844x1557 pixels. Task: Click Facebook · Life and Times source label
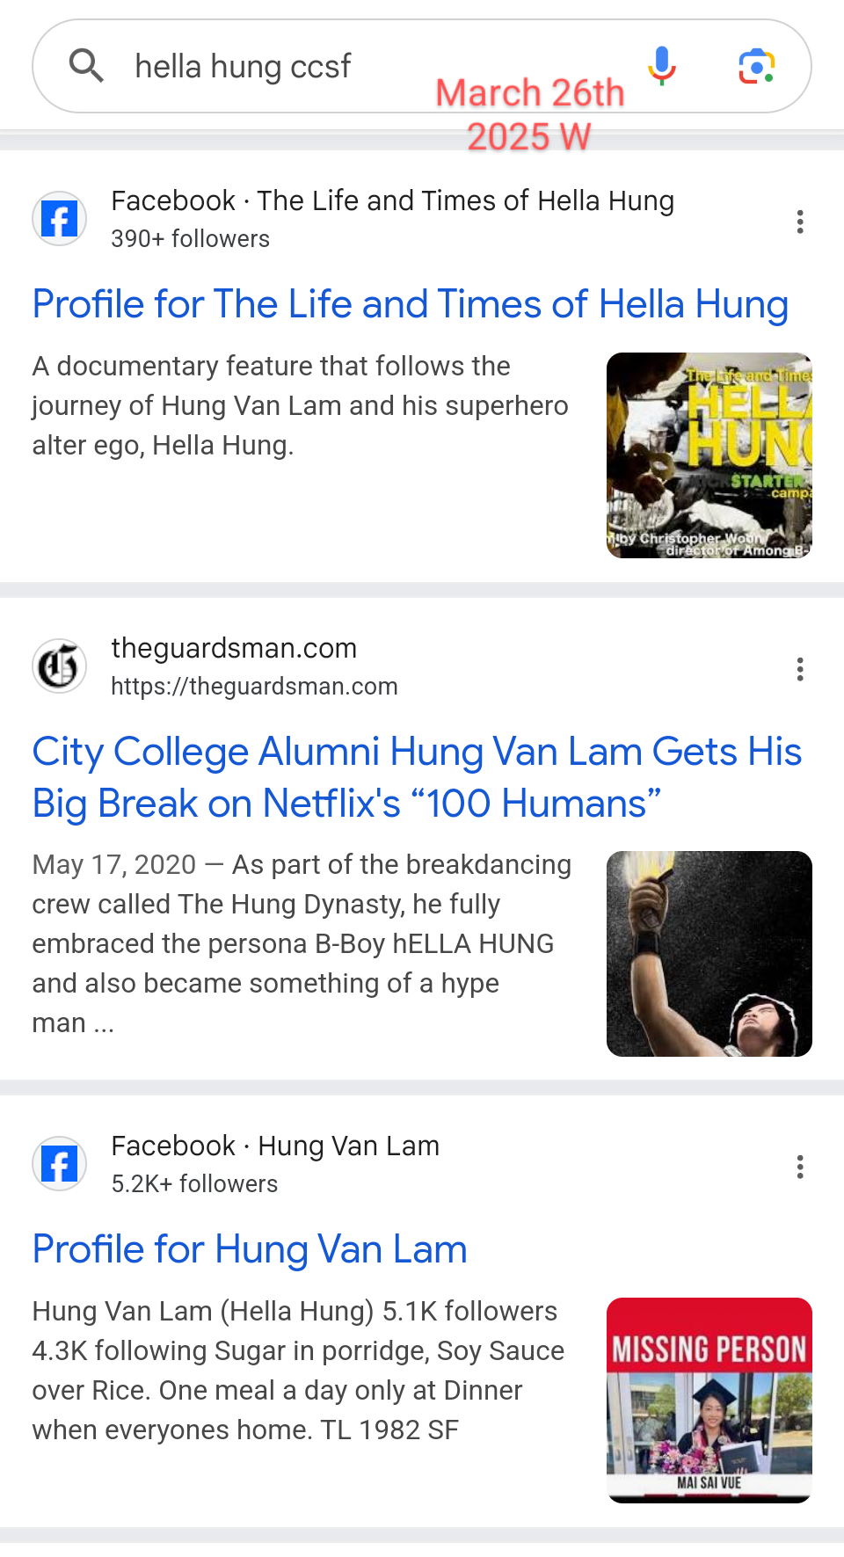click(392, 201)
